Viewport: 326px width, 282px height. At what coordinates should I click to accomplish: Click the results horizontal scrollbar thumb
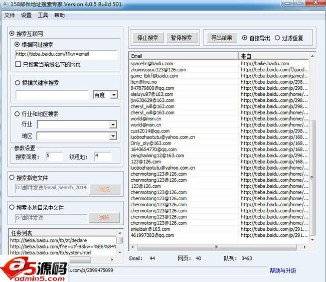click(x=217, y=247)
